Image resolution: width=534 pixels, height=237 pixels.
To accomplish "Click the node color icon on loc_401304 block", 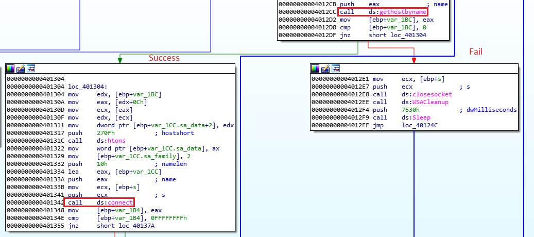I will (10, 69).
